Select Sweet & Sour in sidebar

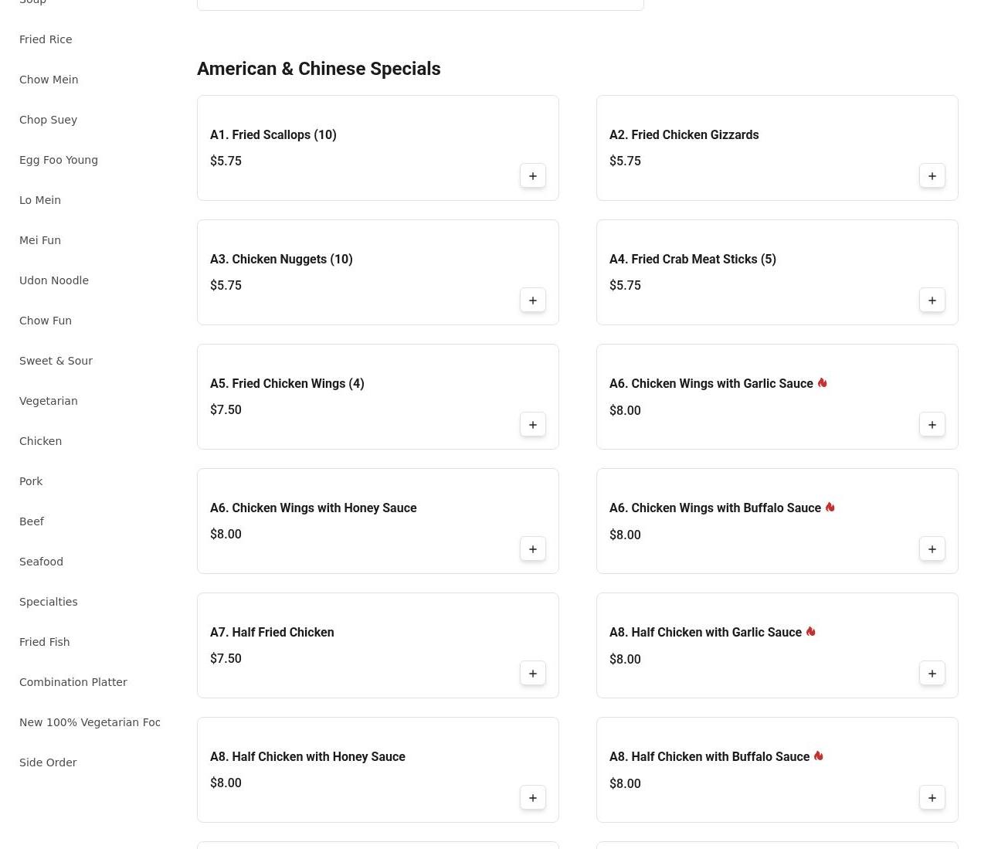pyautogui.click(x=56, y=361)
